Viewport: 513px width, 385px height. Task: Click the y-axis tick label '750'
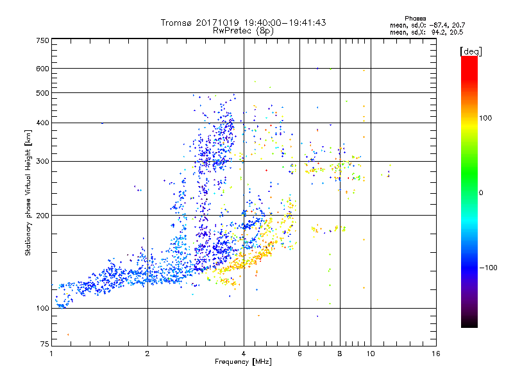coord(42,40)
